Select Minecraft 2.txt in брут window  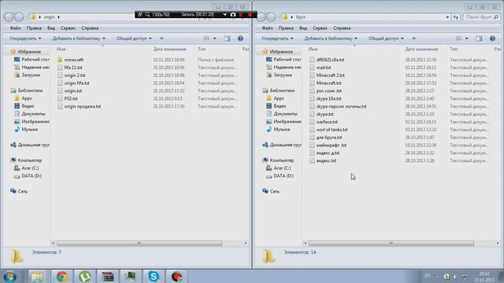pos(330,75)
